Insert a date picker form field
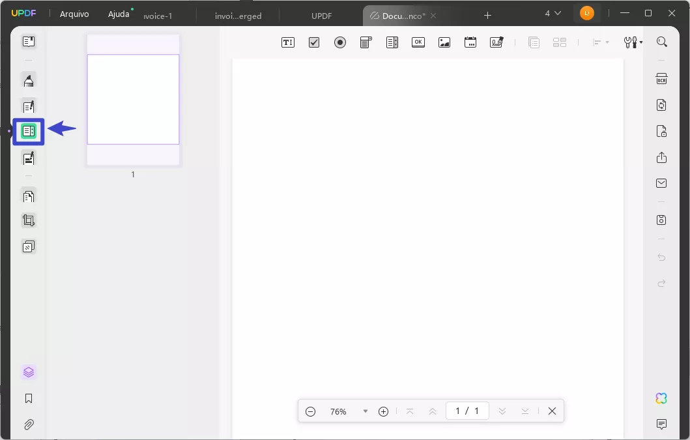 (470, 42)
